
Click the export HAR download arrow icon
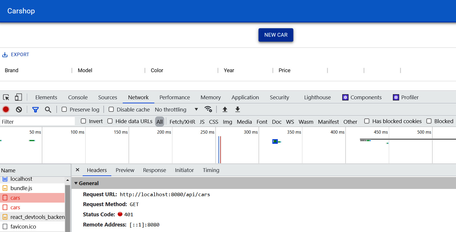pos(237,109)
